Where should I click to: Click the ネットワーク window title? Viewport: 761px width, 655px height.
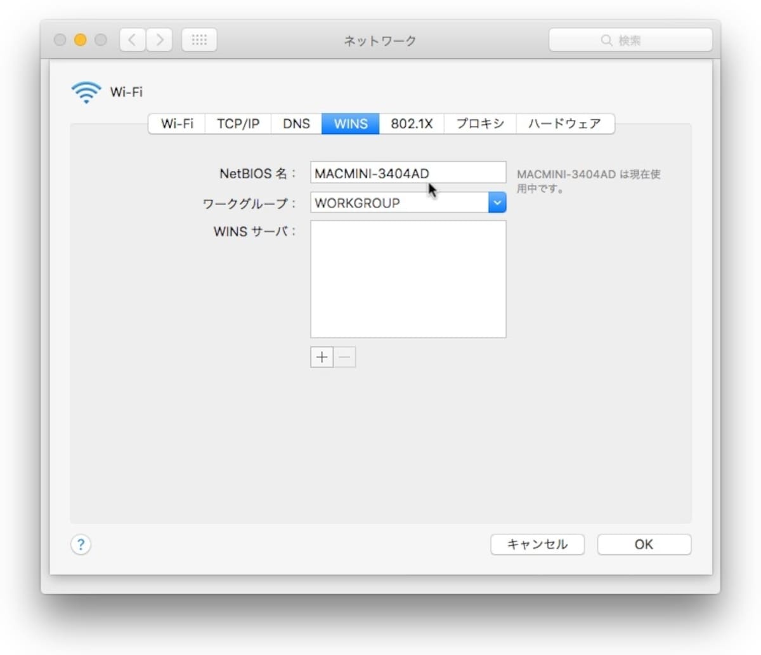(380, 41)
